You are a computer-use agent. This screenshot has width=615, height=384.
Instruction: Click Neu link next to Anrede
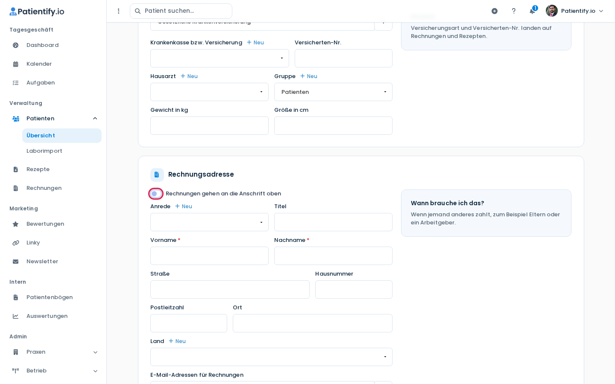tap(184, 207)
